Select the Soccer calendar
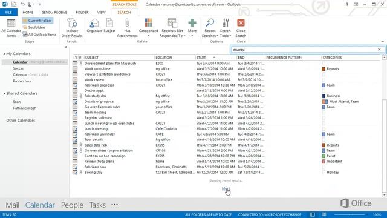387x218 pixels. click(18, 68)
